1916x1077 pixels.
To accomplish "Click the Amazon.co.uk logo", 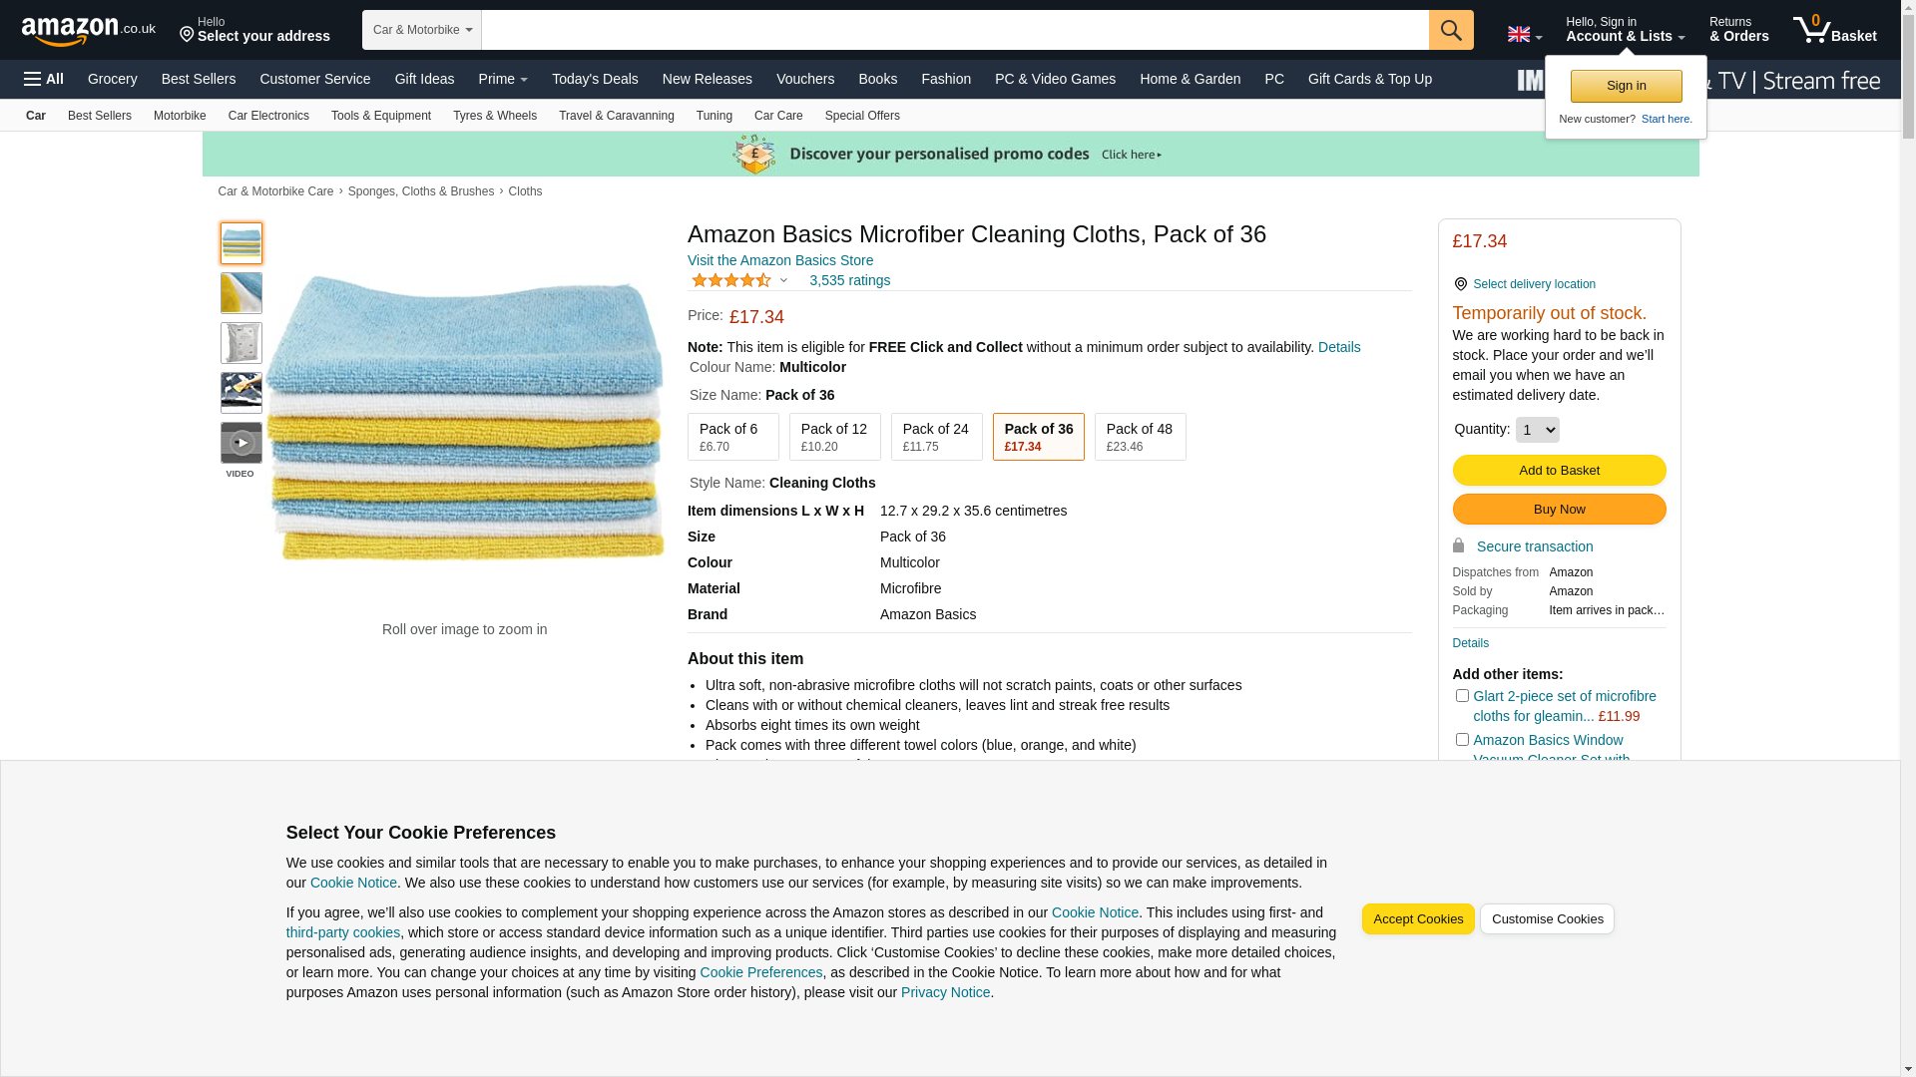I will tap(88, 31).
